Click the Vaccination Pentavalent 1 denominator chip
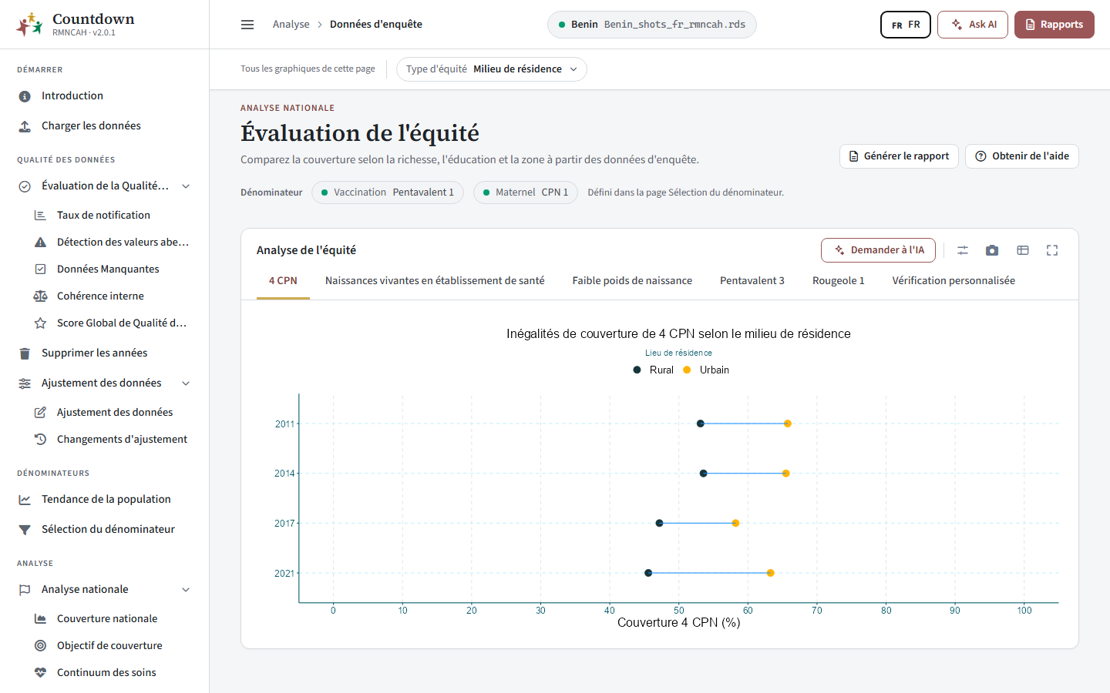 388,192
